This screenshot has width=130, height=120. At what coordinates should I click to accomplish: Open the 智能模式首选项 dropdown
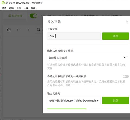tap(88, 58)
